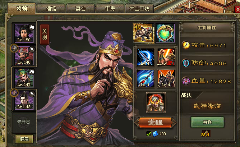This screenshot has height=147, width=240.
Task: Select the maxed Lv. 5 fire fist skill
Action: (166, 57)
